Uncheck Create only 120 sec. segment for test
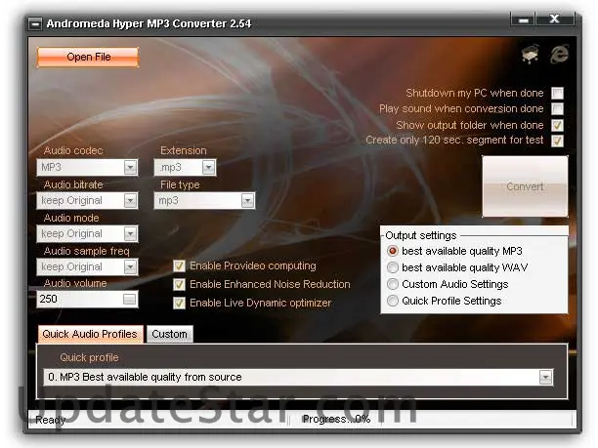This screenshot has height=448, width=598. coord(557,141)
